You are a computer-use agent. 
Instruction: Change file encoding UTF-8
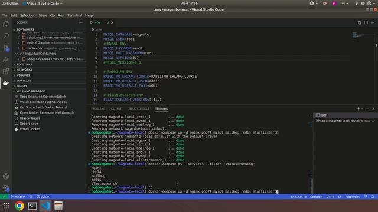[330, 197]
